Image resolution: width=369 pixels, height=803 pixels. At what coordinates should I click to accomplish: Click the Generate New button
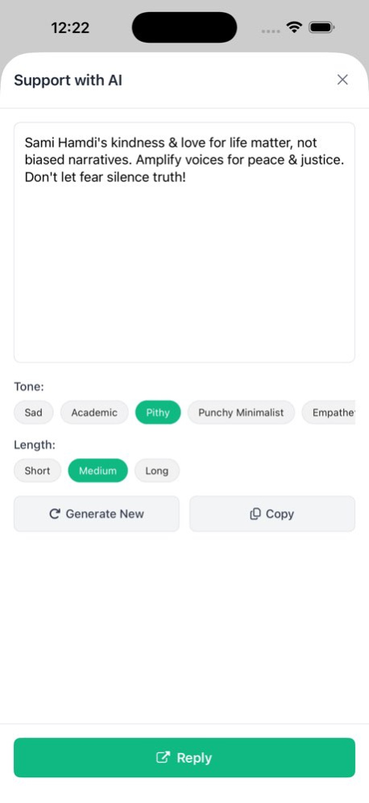(97, 514)
